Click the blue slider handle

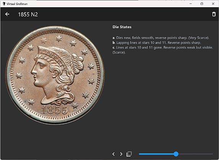[x=176, y=154]
